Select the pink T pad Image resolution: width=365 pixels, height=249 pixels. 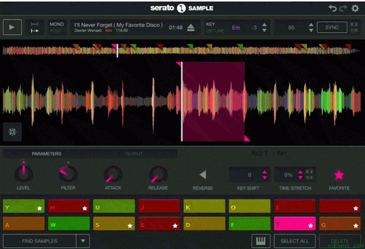(x=294, y=223)
